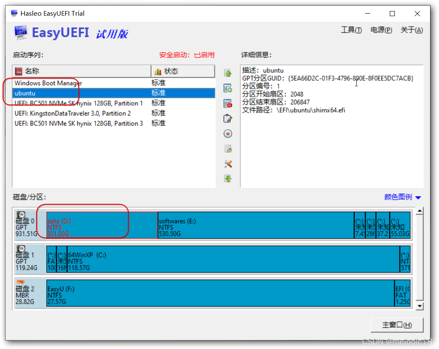This screenshot has width=439, height=349.
Task: Click the wrench and screwdriver tools icon
Action: click(x=228, y=164)
